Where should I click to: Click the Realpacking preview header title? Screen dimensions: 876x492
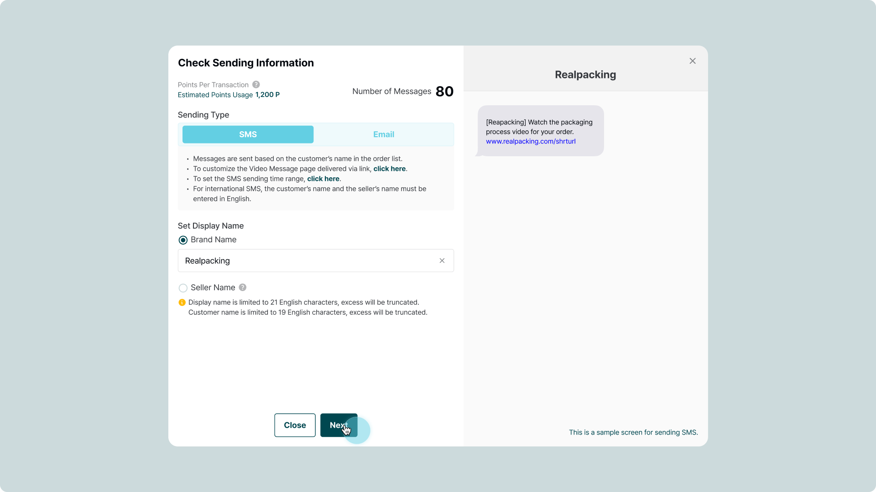point(585,75)
